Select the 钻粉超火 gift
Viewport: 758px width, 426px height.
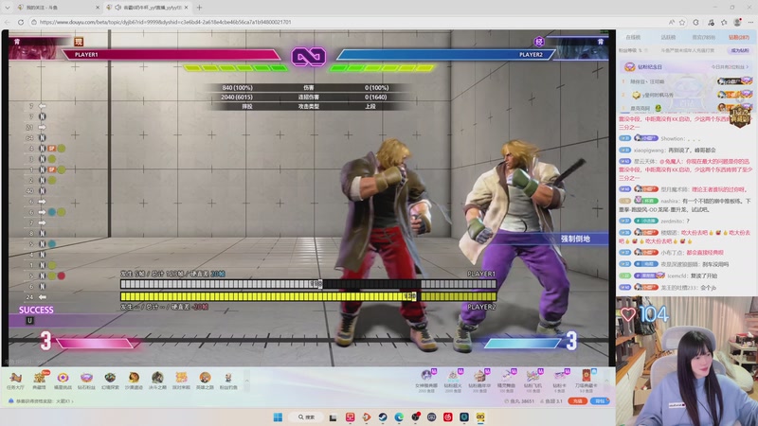453,381
